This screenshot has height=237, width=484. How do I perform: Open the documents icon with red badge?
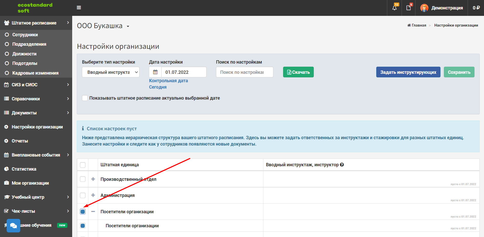click(409, 8)
